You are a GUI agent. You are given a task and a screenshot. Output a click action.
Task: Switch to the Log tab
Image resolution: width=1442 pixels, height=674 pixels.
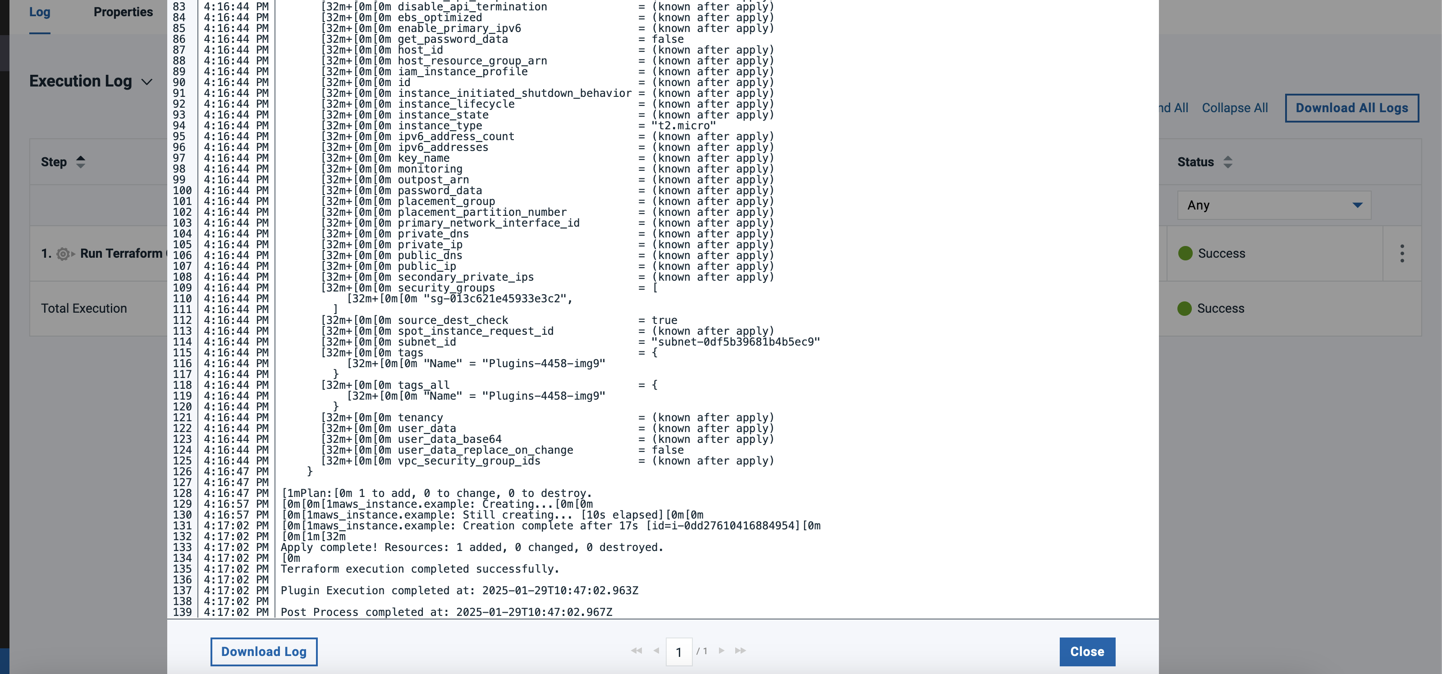tap(40, 12)
